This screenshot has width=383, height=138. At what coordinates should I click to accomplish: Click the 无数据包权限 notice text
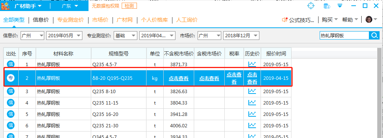(105, 6)
